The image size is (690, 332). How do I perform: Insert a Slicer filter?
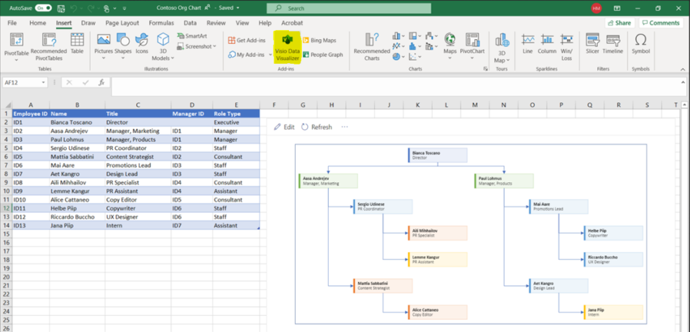click(x=592, y=44)
